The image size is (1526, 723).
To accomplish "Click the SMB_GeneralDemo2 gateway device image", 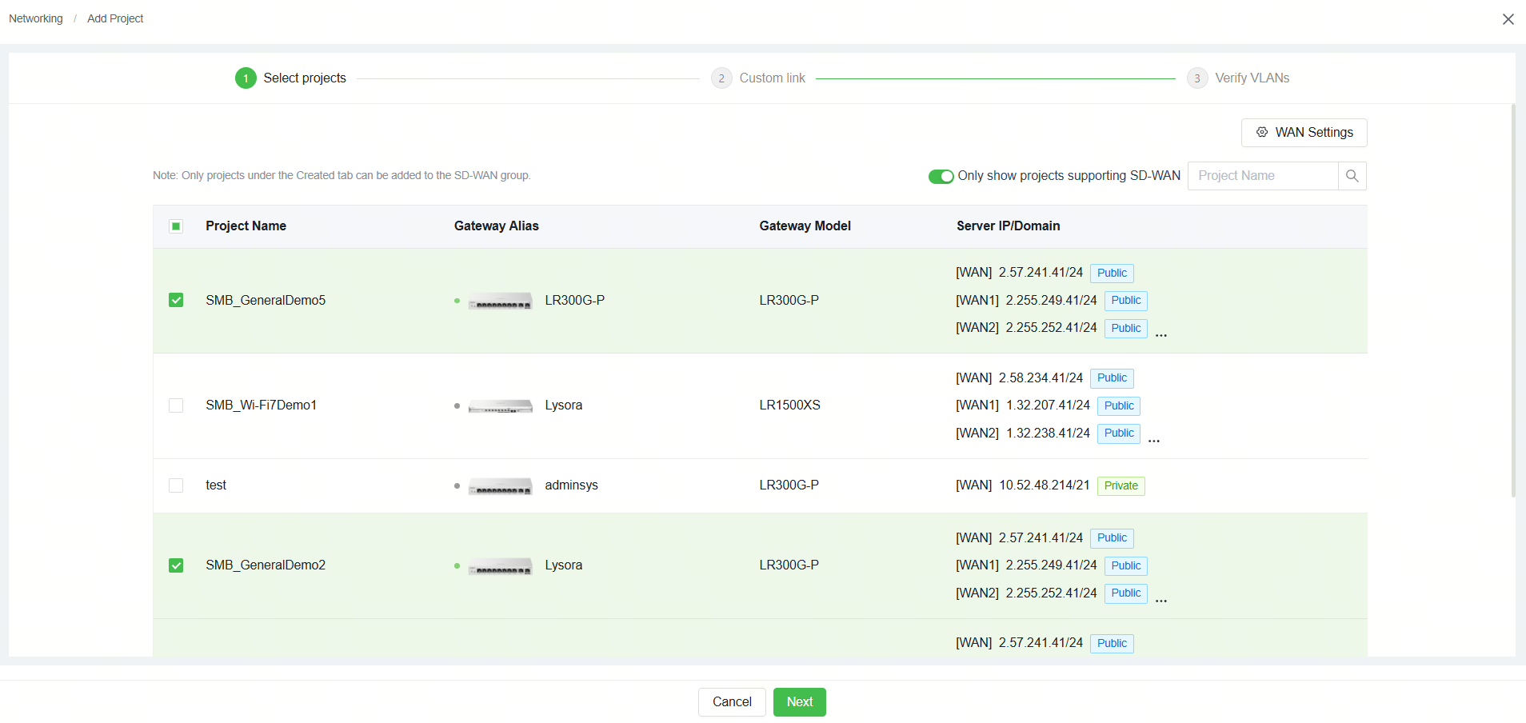I will pyautogui.click(x=501, y=565).
